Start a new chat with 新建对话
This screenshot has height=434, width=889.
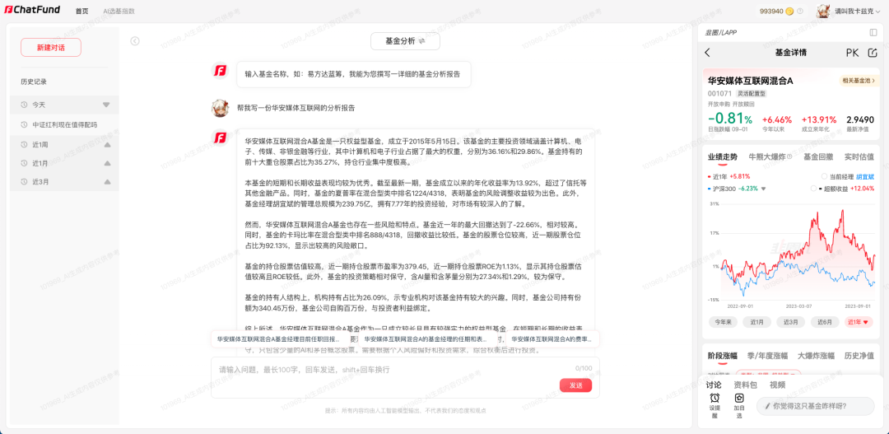[x=51, y=48]
